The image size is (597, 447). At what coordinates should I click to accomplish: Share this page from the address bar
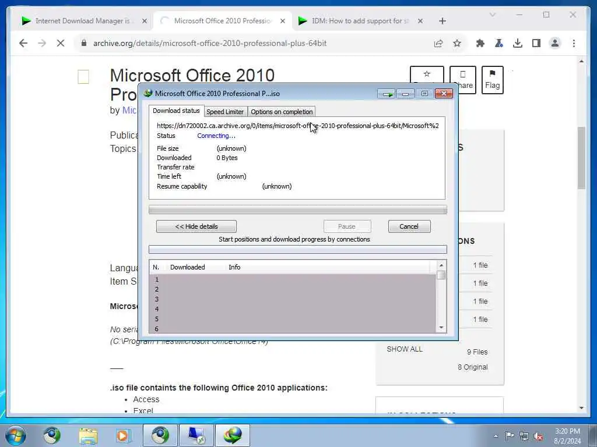pos(438,43)
